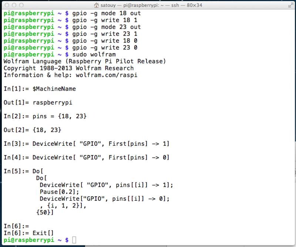The width and height of the screenshot is (296, 247).
Task: Click the window title text 'satouy — pi@raspberrypi'
Action: [x=129, y=5]
